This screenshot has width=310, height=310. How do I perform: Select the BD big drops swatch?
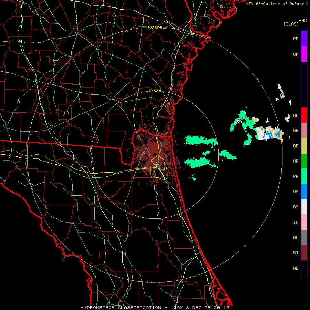click(304, 146)
